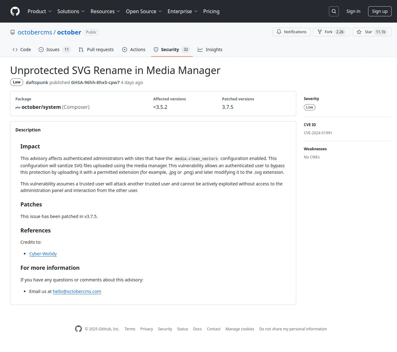The height and width of the screenshot is (352, 397).
Task: Go to Pull requests tab
Action: 96,50
